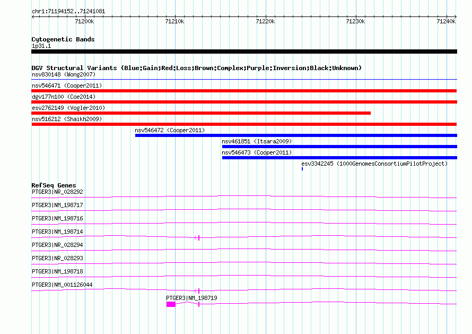Click the blue nsv546472 gain bar
This screenshot has width=472, height=334.
point(296,135)
